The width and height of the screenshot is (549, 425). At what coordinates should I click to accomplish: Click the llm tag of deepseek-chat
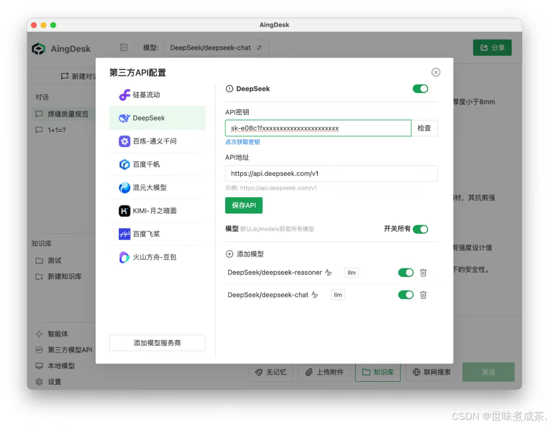coord(338,295)
